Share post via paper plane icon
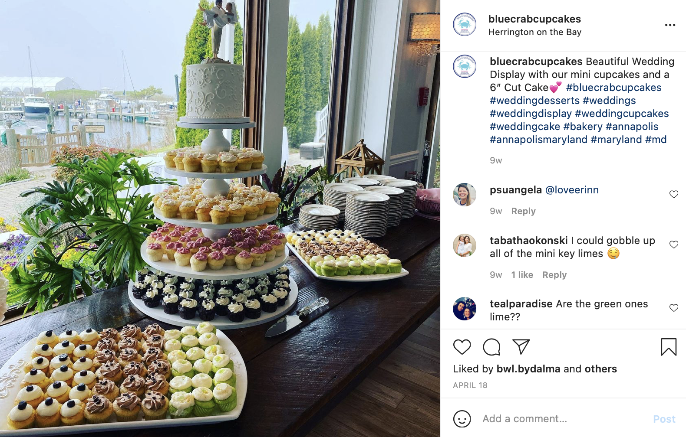This screenshot has height=437, width=686. (521, 346)
